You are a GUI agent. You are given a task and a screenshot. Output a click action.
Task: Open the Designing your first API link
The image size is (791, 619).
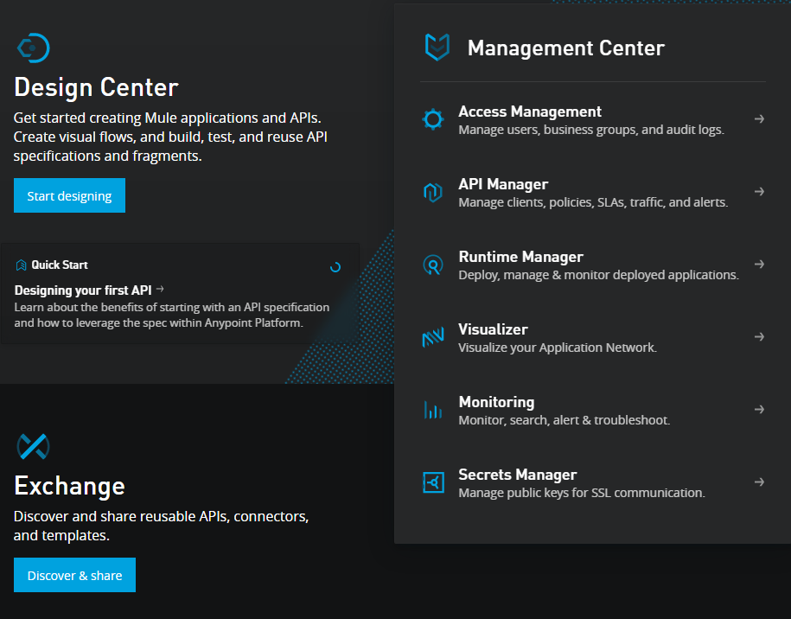(x=83, y=290)
